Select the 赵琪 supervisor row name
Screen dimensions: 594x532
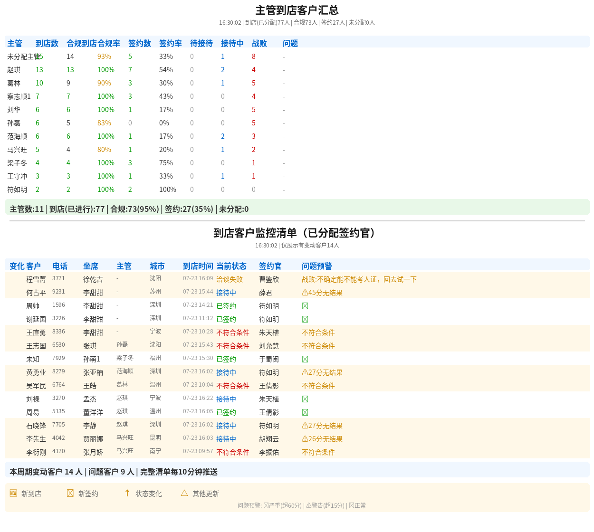[14, 70]
